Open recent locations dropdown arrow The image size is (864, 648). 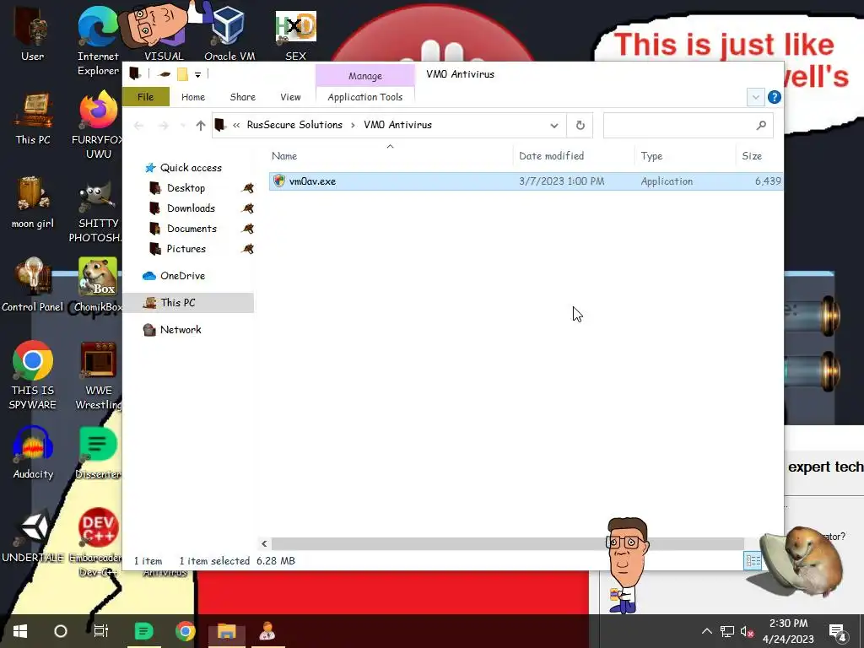(183, 126)
